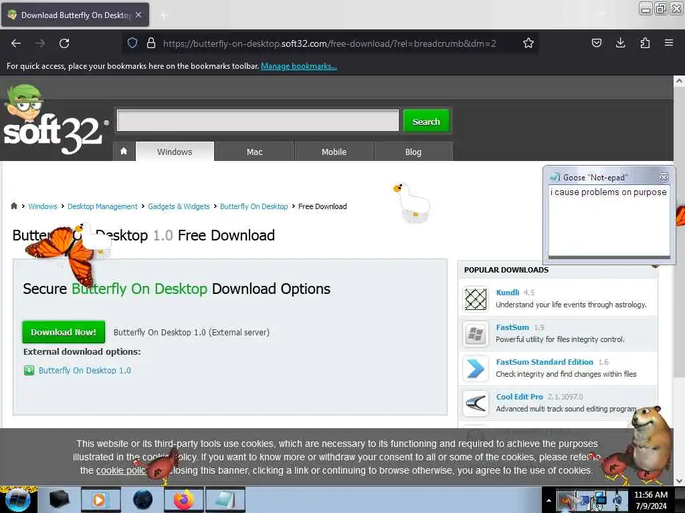Select the Mobile tab

point(334,152)
